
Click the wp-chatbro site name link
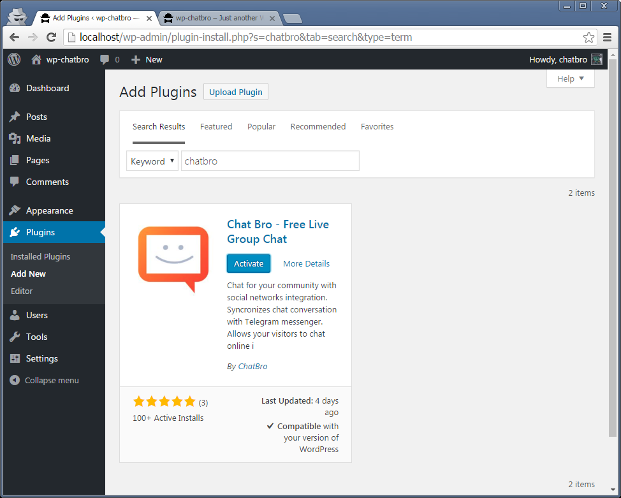click(x=68, y=59)
